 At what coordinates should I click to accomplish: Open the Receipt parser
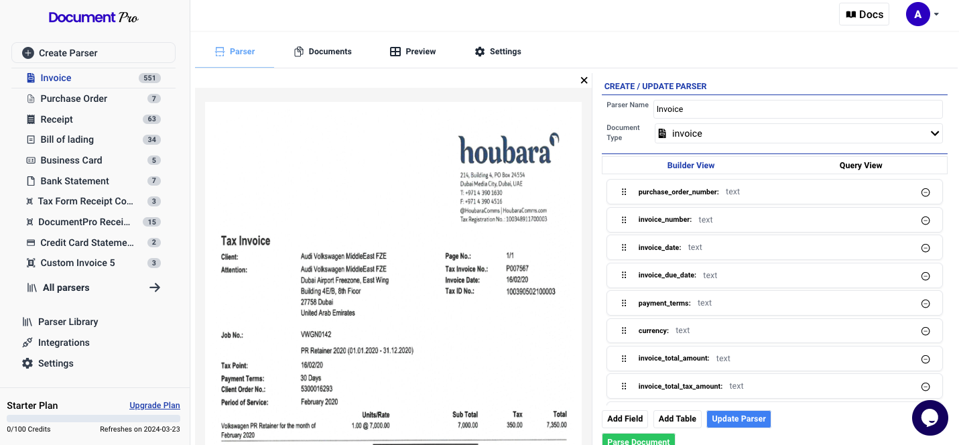coord(56,119)
